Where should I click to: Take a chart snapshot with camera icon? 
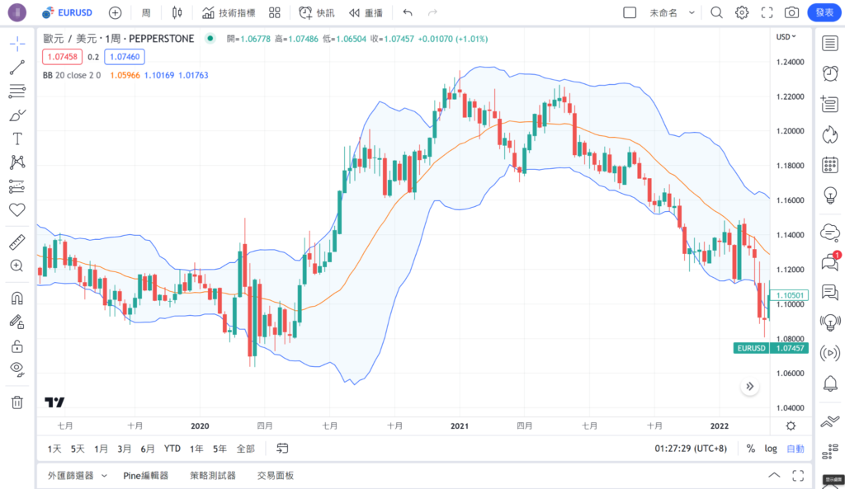tap(791, 12)
